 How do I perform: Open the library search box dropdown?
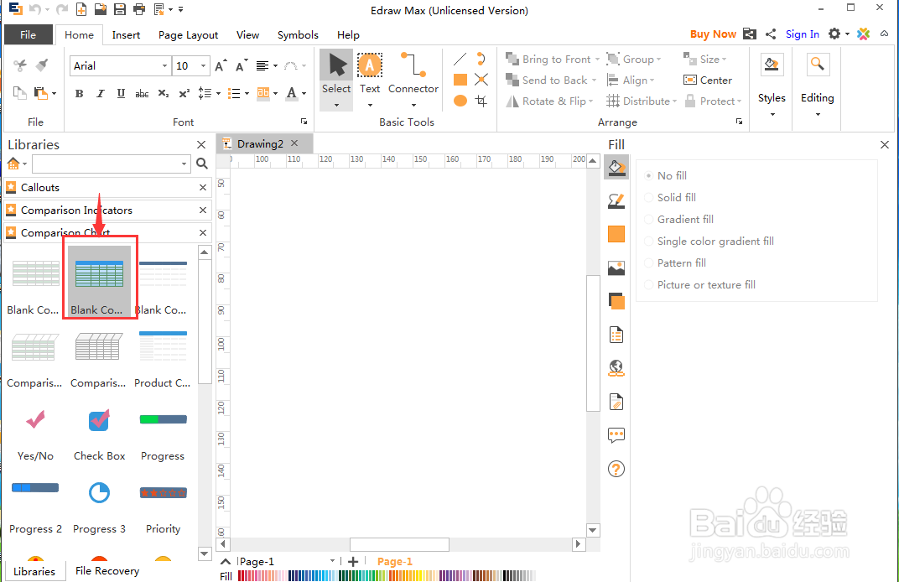click(184, 164)
